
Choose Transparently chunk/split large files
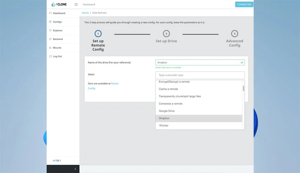click(199, 96)
